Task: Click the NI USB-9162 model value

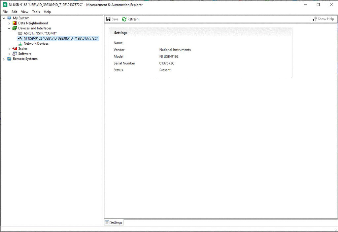Action: (x=169, y=57)
